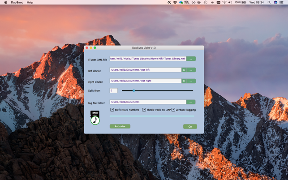Image resolution: width=288 pixels, height=180 pixels.
Task: Open the memory usage MEM indicator
Action: pos(187,2)
